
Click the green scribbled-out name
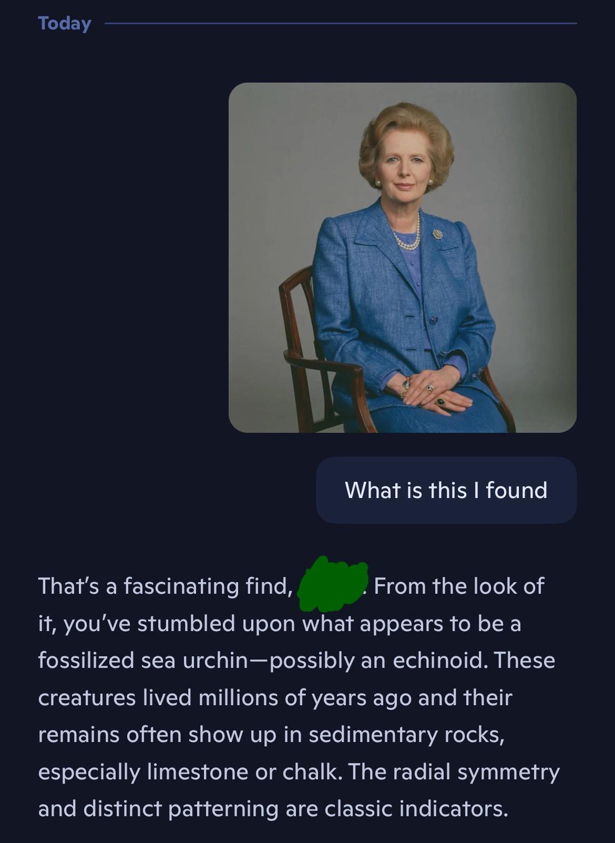[333, 585]
